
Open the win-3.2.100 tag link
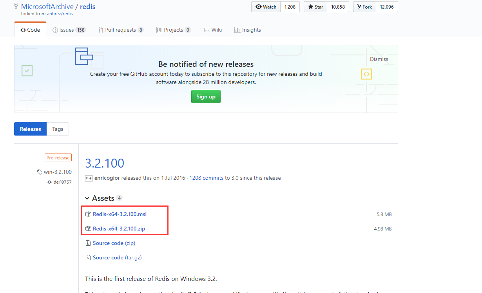(x=58, y=172)
